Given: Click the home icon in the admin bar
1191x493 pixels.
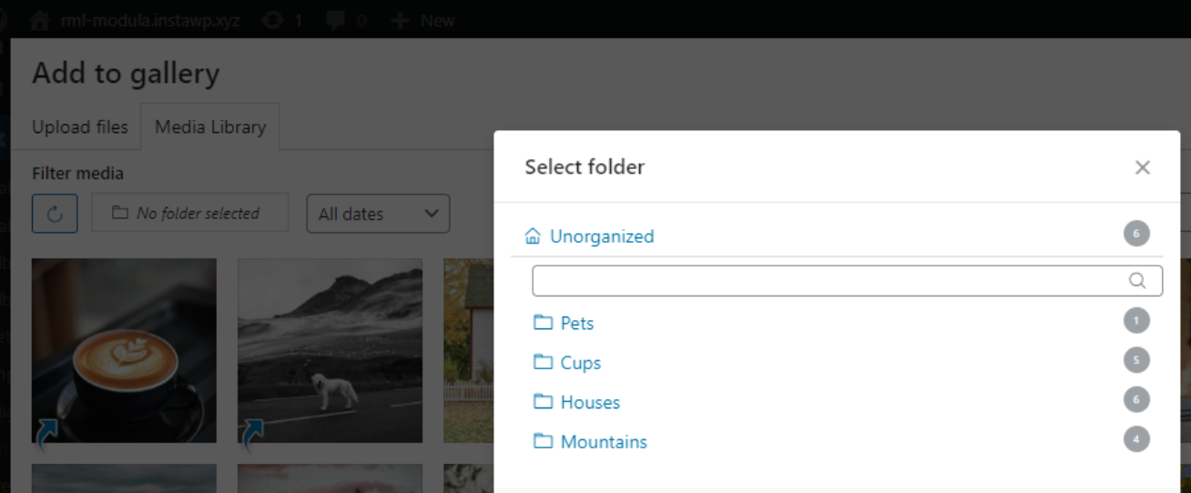Looking at the screenshot, I should 39,20.
